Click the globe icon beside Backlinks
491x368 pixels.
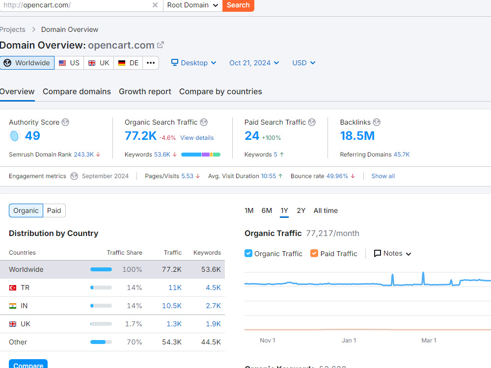pos(377,122)
